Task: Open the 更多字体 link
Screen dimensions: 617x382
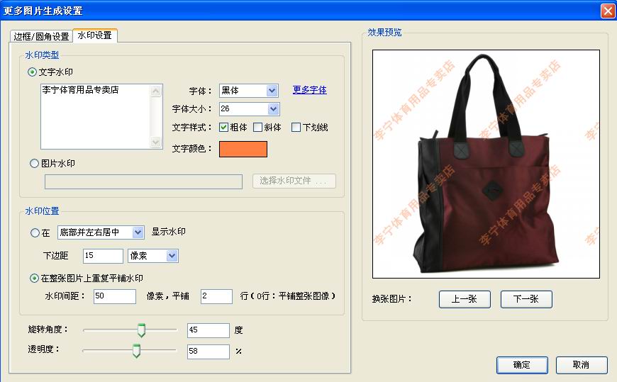Action: (310, 90)
